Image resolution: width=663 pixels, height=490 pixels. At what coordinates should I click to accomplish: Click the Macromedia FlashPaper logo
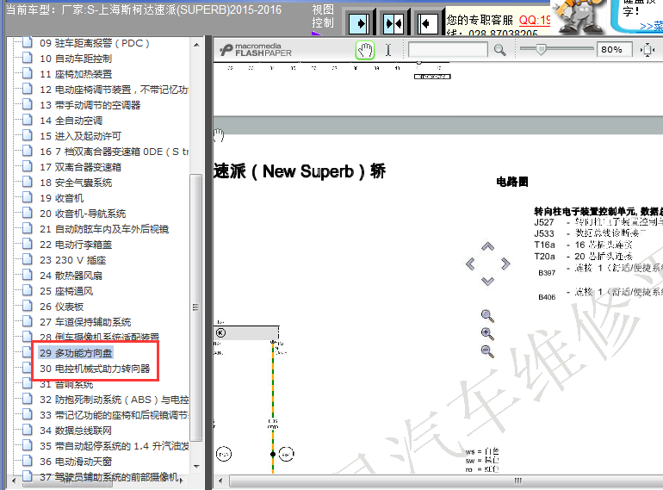point(256,50)
